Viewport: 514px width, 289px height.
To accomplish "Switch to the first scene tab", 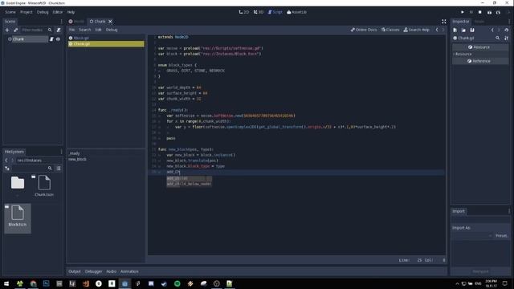I will coord(76,22).
